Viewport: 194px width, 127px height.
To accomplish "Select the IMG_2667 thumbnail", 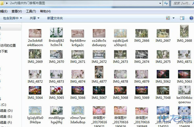I will [163, 33].
